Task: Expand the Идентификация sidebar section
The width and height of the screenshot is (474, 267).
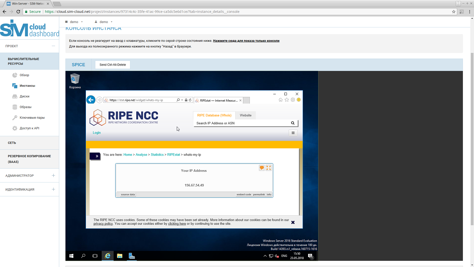Action: 53,190
